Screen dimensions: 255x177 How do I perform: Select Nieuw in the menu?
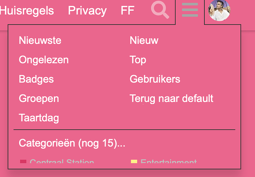click(x=144, y=40)
